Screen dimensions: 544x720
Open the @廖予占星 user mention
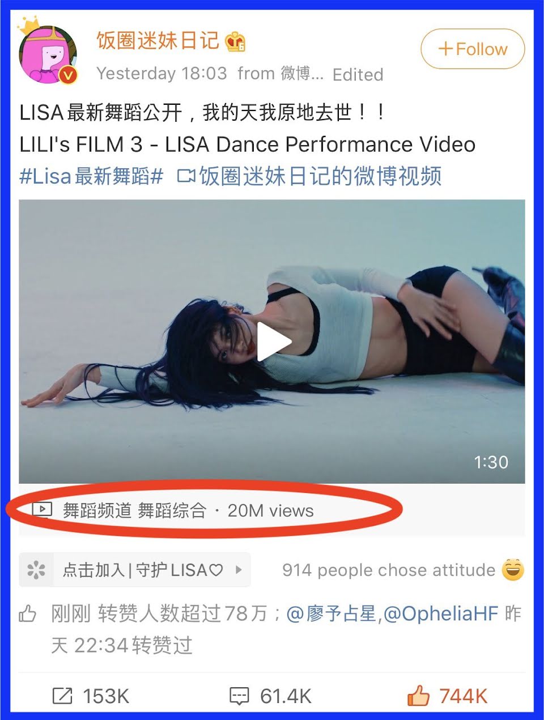(x=331, y=614)
